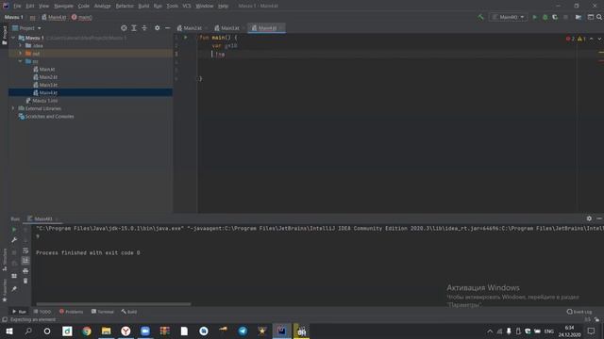
Task: Toggle soft-wrap in the Run console
Action: pos(25,250)
